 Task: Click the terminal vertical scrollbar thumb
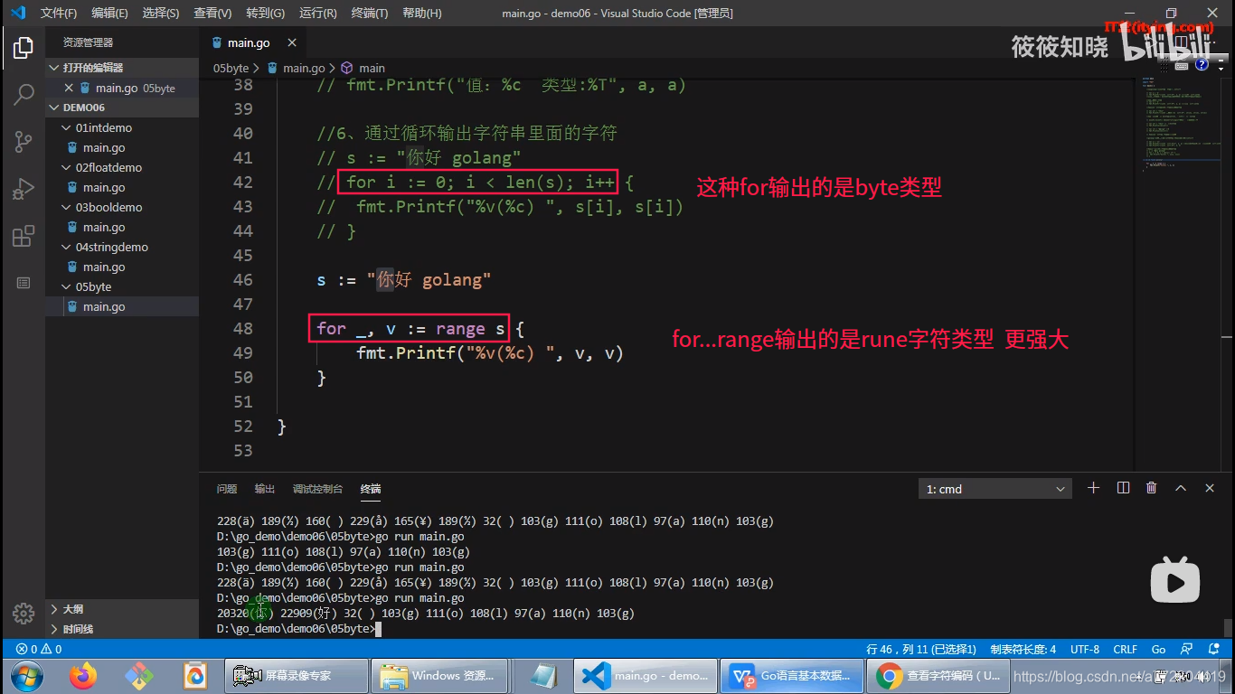(x=1227, y=628)
